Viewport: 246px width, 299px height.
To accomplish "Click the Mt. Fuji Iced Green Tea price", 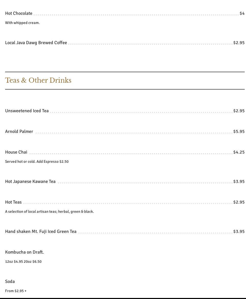I will (x=239, y=232).
